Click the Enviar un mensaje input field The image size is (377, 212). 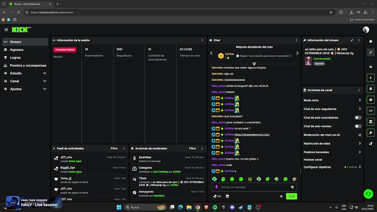(254, 187)
